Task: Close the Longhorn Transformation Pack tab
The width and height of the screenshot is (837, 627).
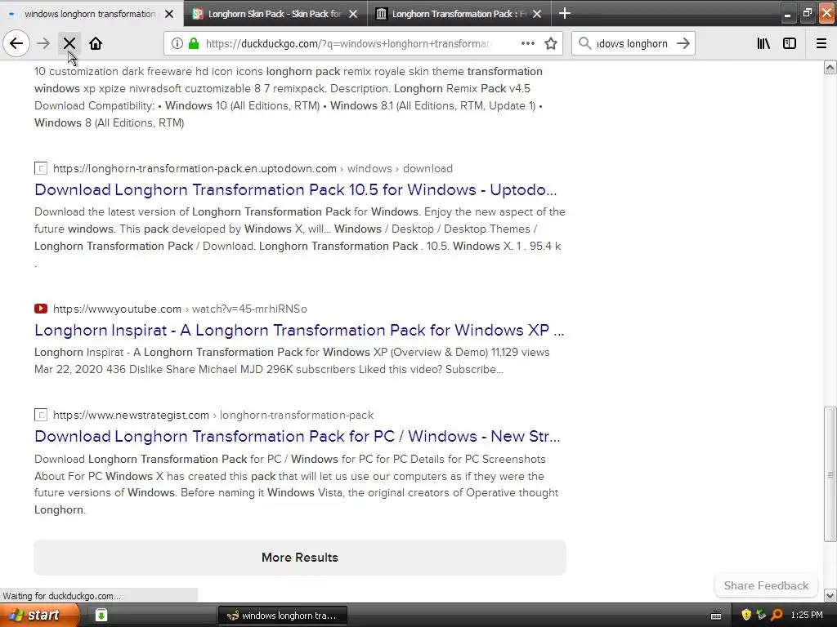Action: 538,14
